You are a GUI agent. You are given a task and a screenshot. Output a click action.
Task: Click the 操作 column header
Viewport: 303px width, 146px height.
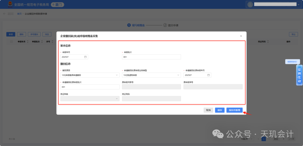288,42
